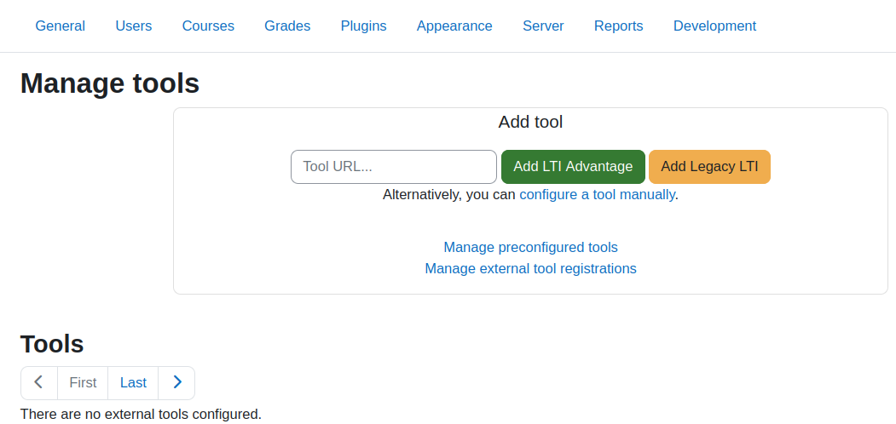Screen dimensions: 896x424
Task: Click the 'Add tool' title text
Action: 531,122
